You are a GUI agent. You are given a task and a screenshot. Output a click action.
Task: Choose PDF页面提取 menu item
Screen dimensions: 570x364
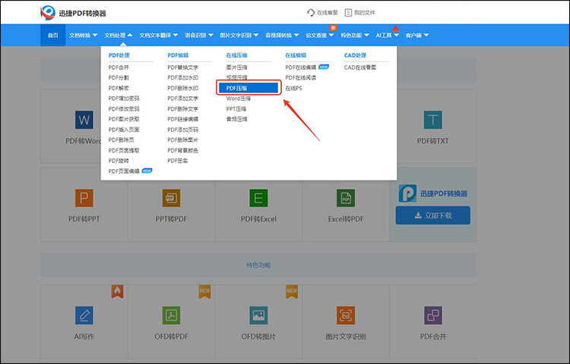pos(124,150)
